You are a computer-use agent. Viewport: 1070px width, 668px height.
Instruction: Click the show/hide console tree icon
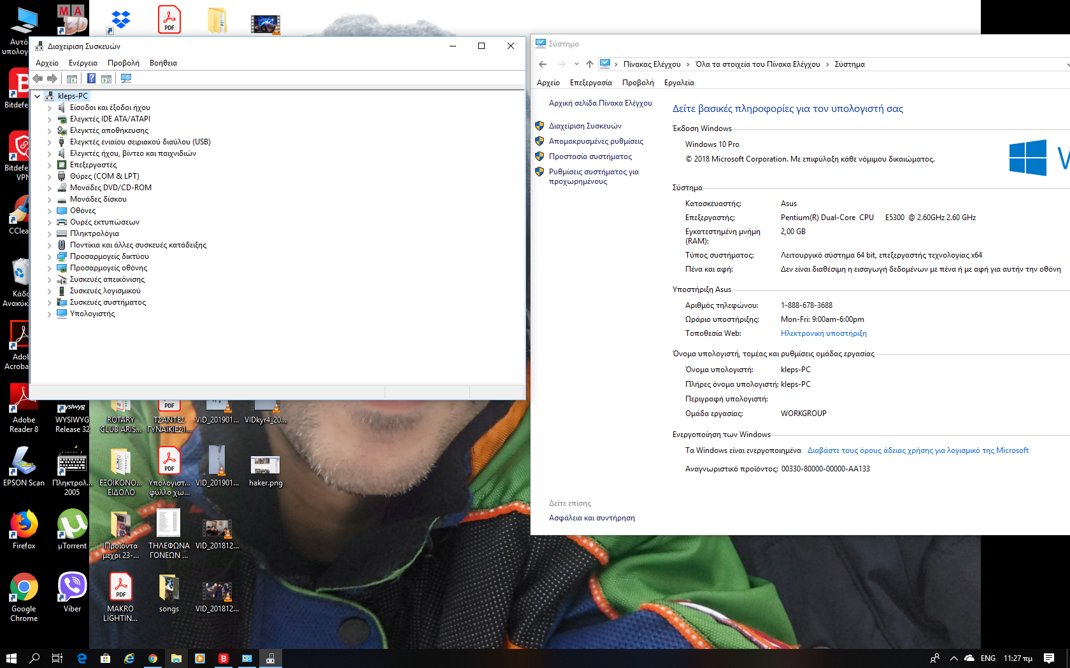pos(72,78)
